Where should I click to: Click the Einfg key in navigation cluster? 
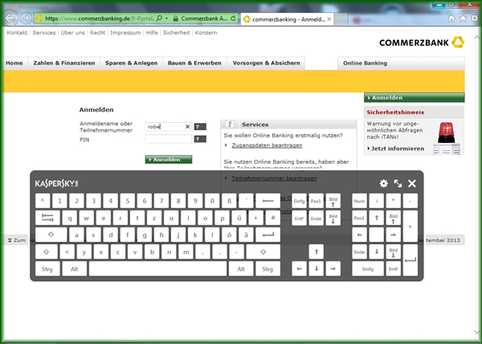click(299, 201)
